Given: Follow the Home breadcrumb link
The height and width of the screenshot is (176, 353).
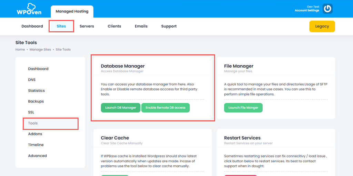Looking at the screenshot, I should (20, 49).
